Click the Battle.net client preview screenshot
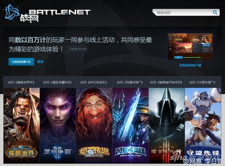 pos(190,46)
